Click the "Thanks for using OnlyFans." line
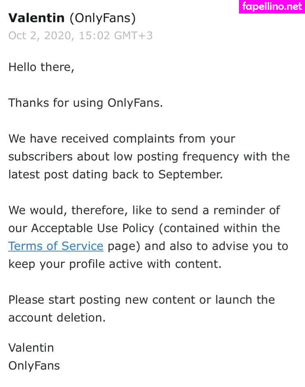The height and width of the screenshot is (387, 305). tap(86, 102)
